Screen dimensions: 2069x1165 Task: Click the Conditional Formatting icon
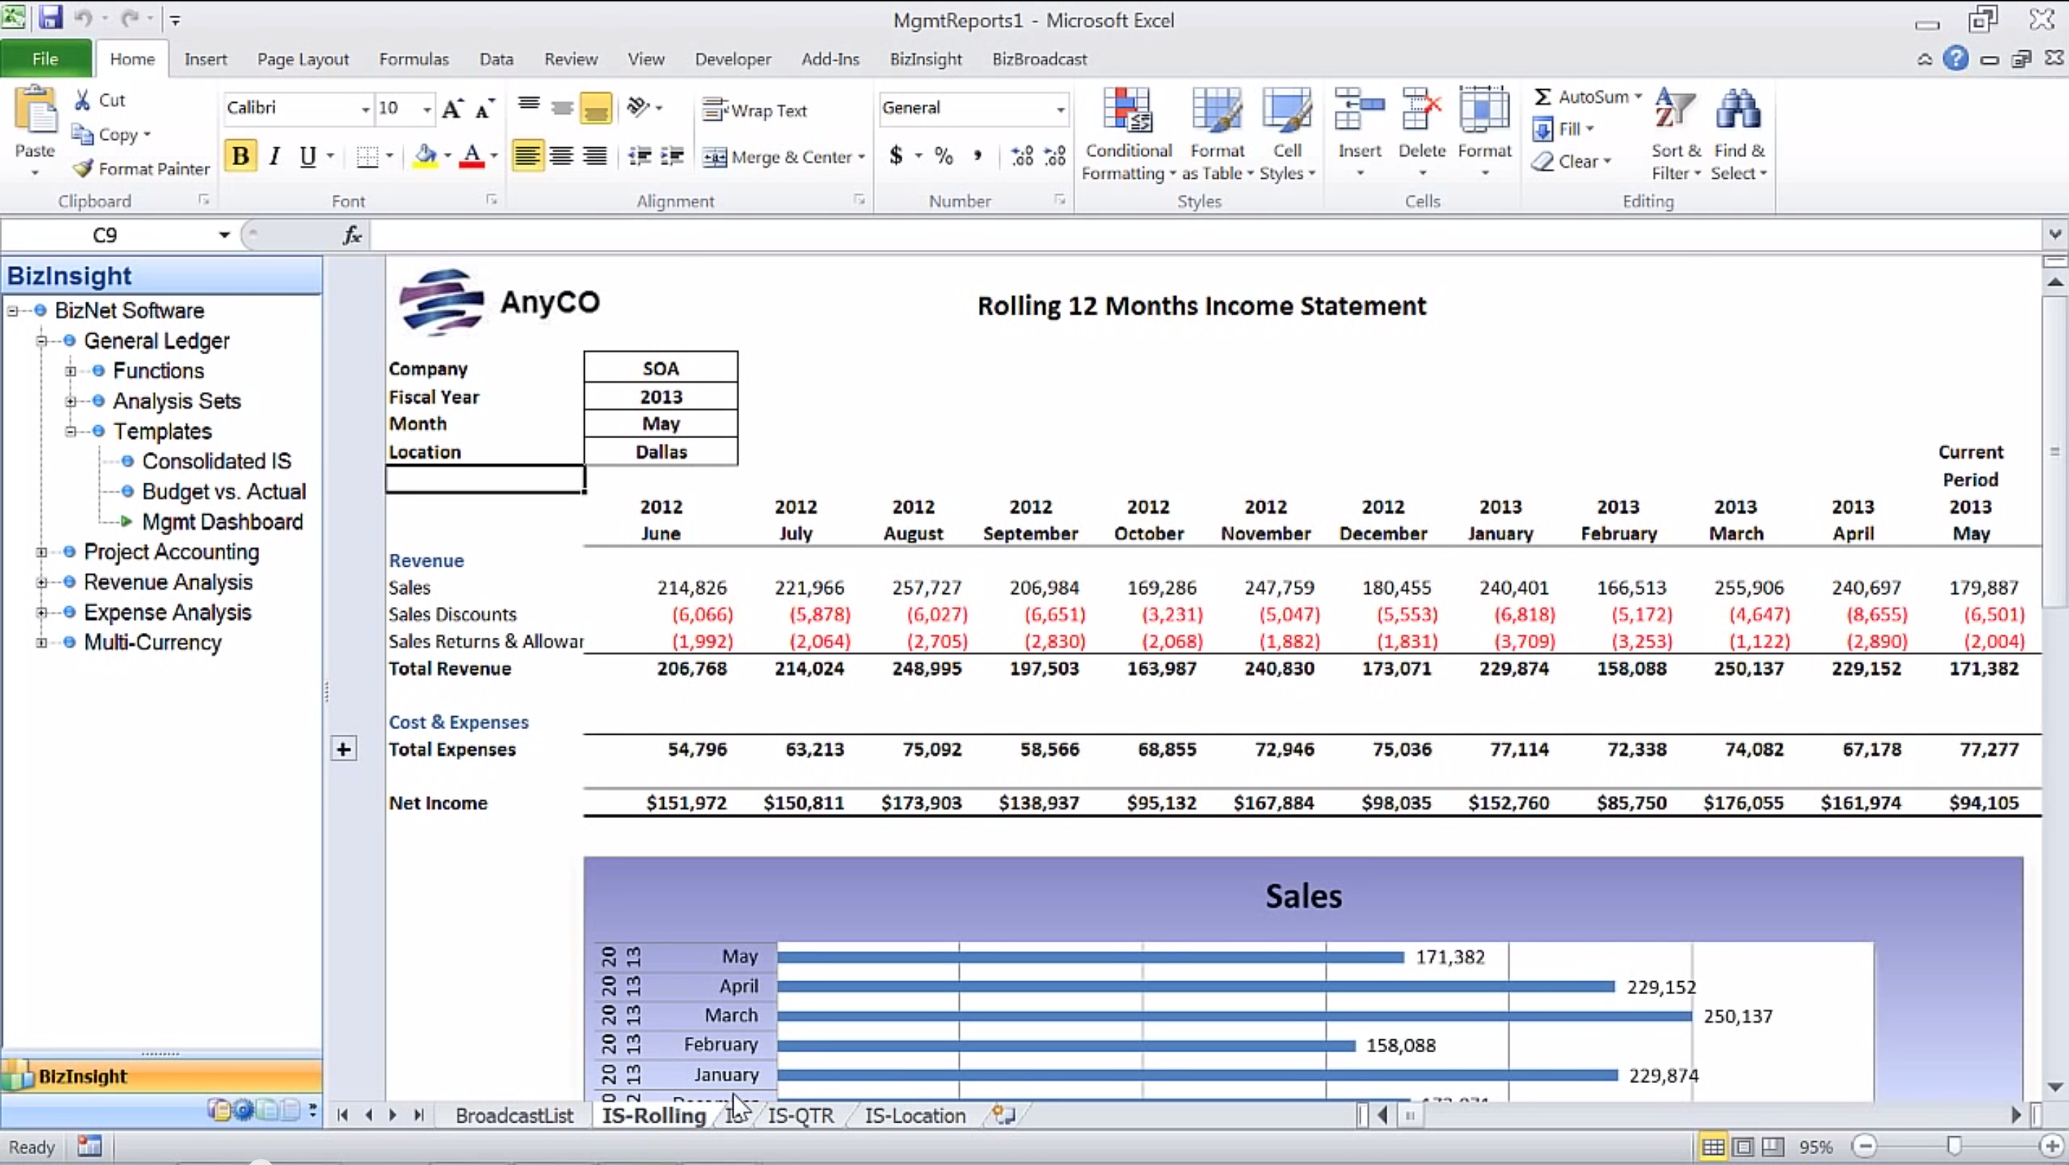pos(1128,110)
